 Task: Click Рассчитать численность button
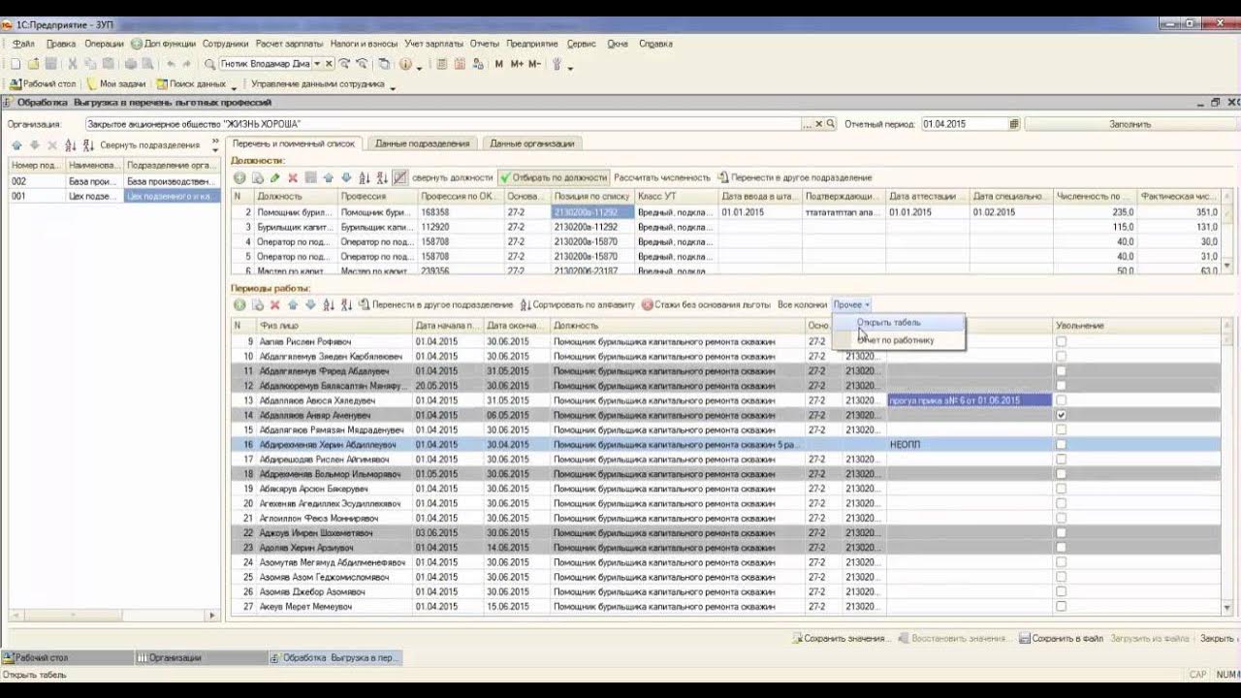coord(662,177)
